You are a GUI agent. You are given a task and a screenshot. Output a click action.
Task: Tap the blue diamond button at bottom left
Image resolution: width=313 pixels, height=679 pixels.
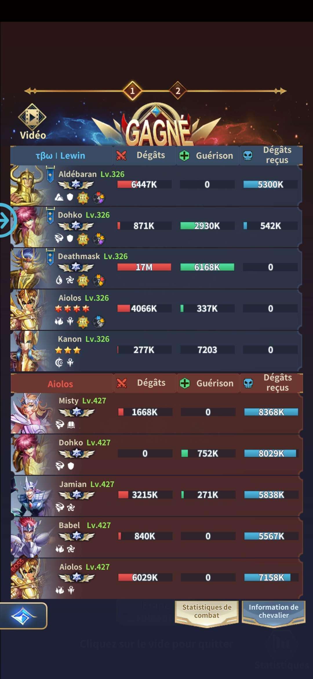tap(23, 616)
